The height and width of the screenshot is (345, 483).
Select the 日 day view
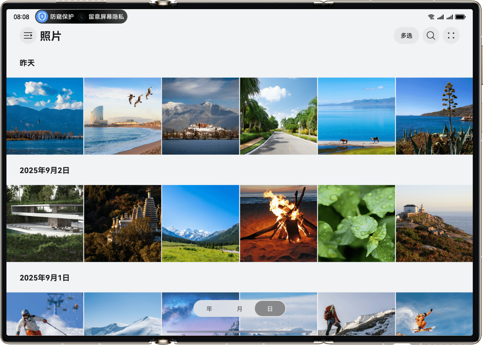(270, 309)
